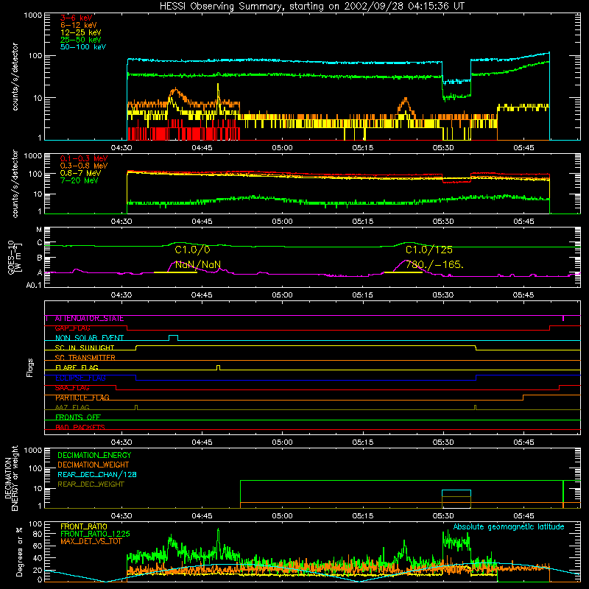Click the vertical Flags axis title
Image resolution: width=589 pixels, height=589 pixels.
30,367
